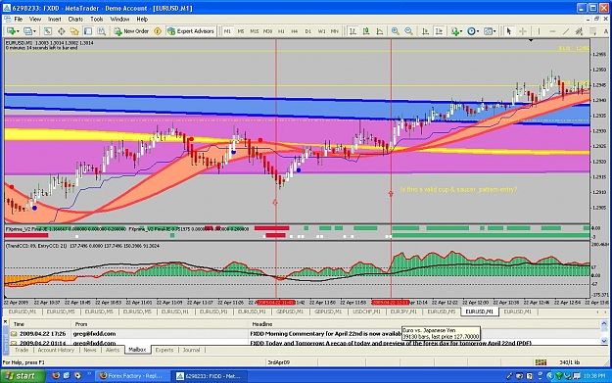The image size is (612, 383).
Task: Switch to the Journal terminal tab
Action: [191, 350]
